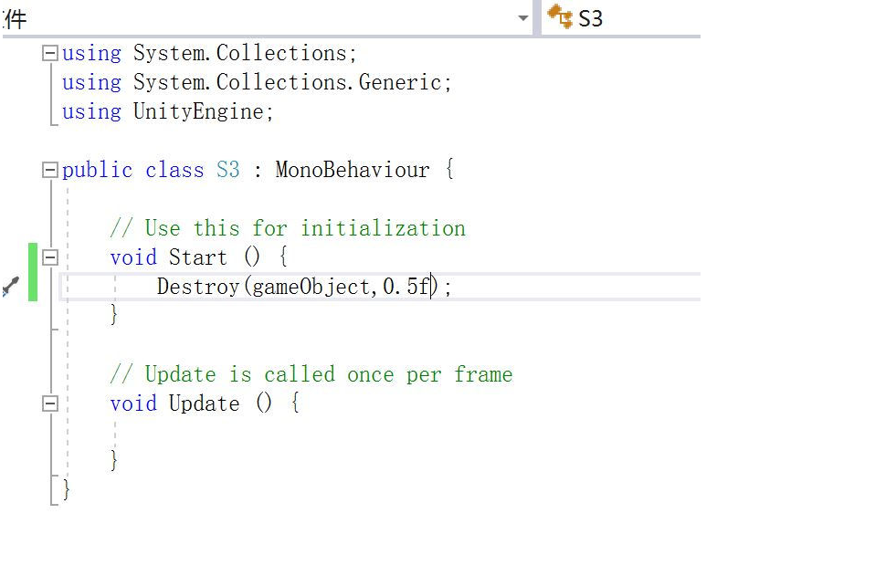
Task: Click the Update method name
Action: (x=205, y=404)
